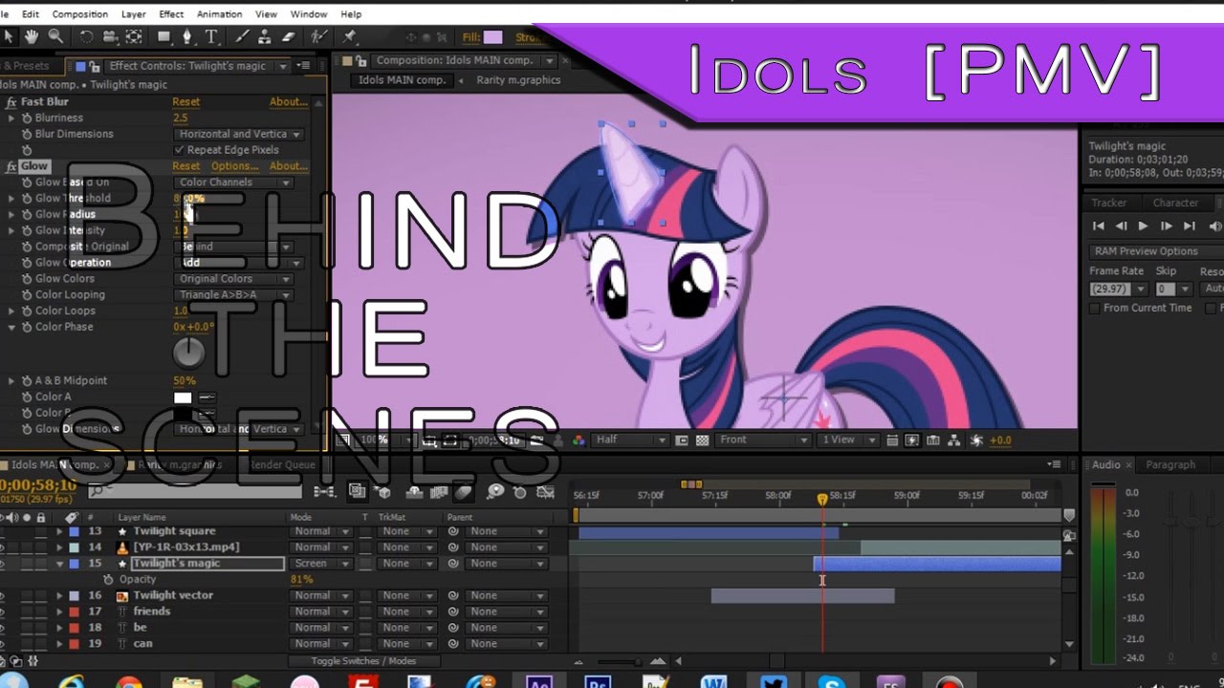Choose the Pen tool in the toolbar

pyautogui.click(x=186, y=37)
